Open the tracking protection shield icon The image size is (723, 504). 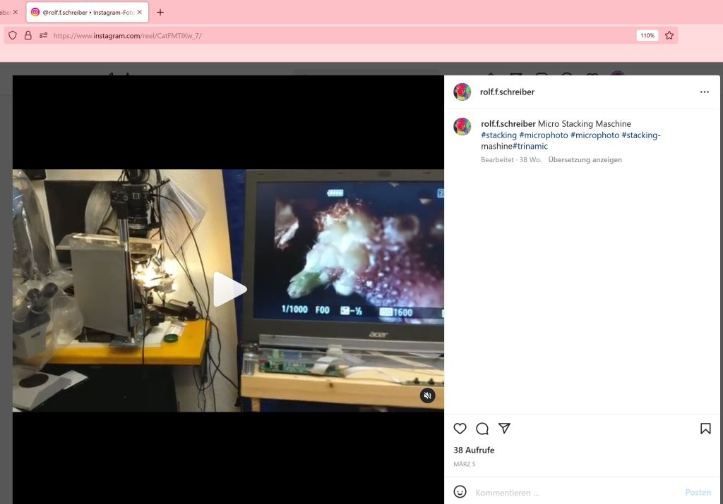(13, 35)
